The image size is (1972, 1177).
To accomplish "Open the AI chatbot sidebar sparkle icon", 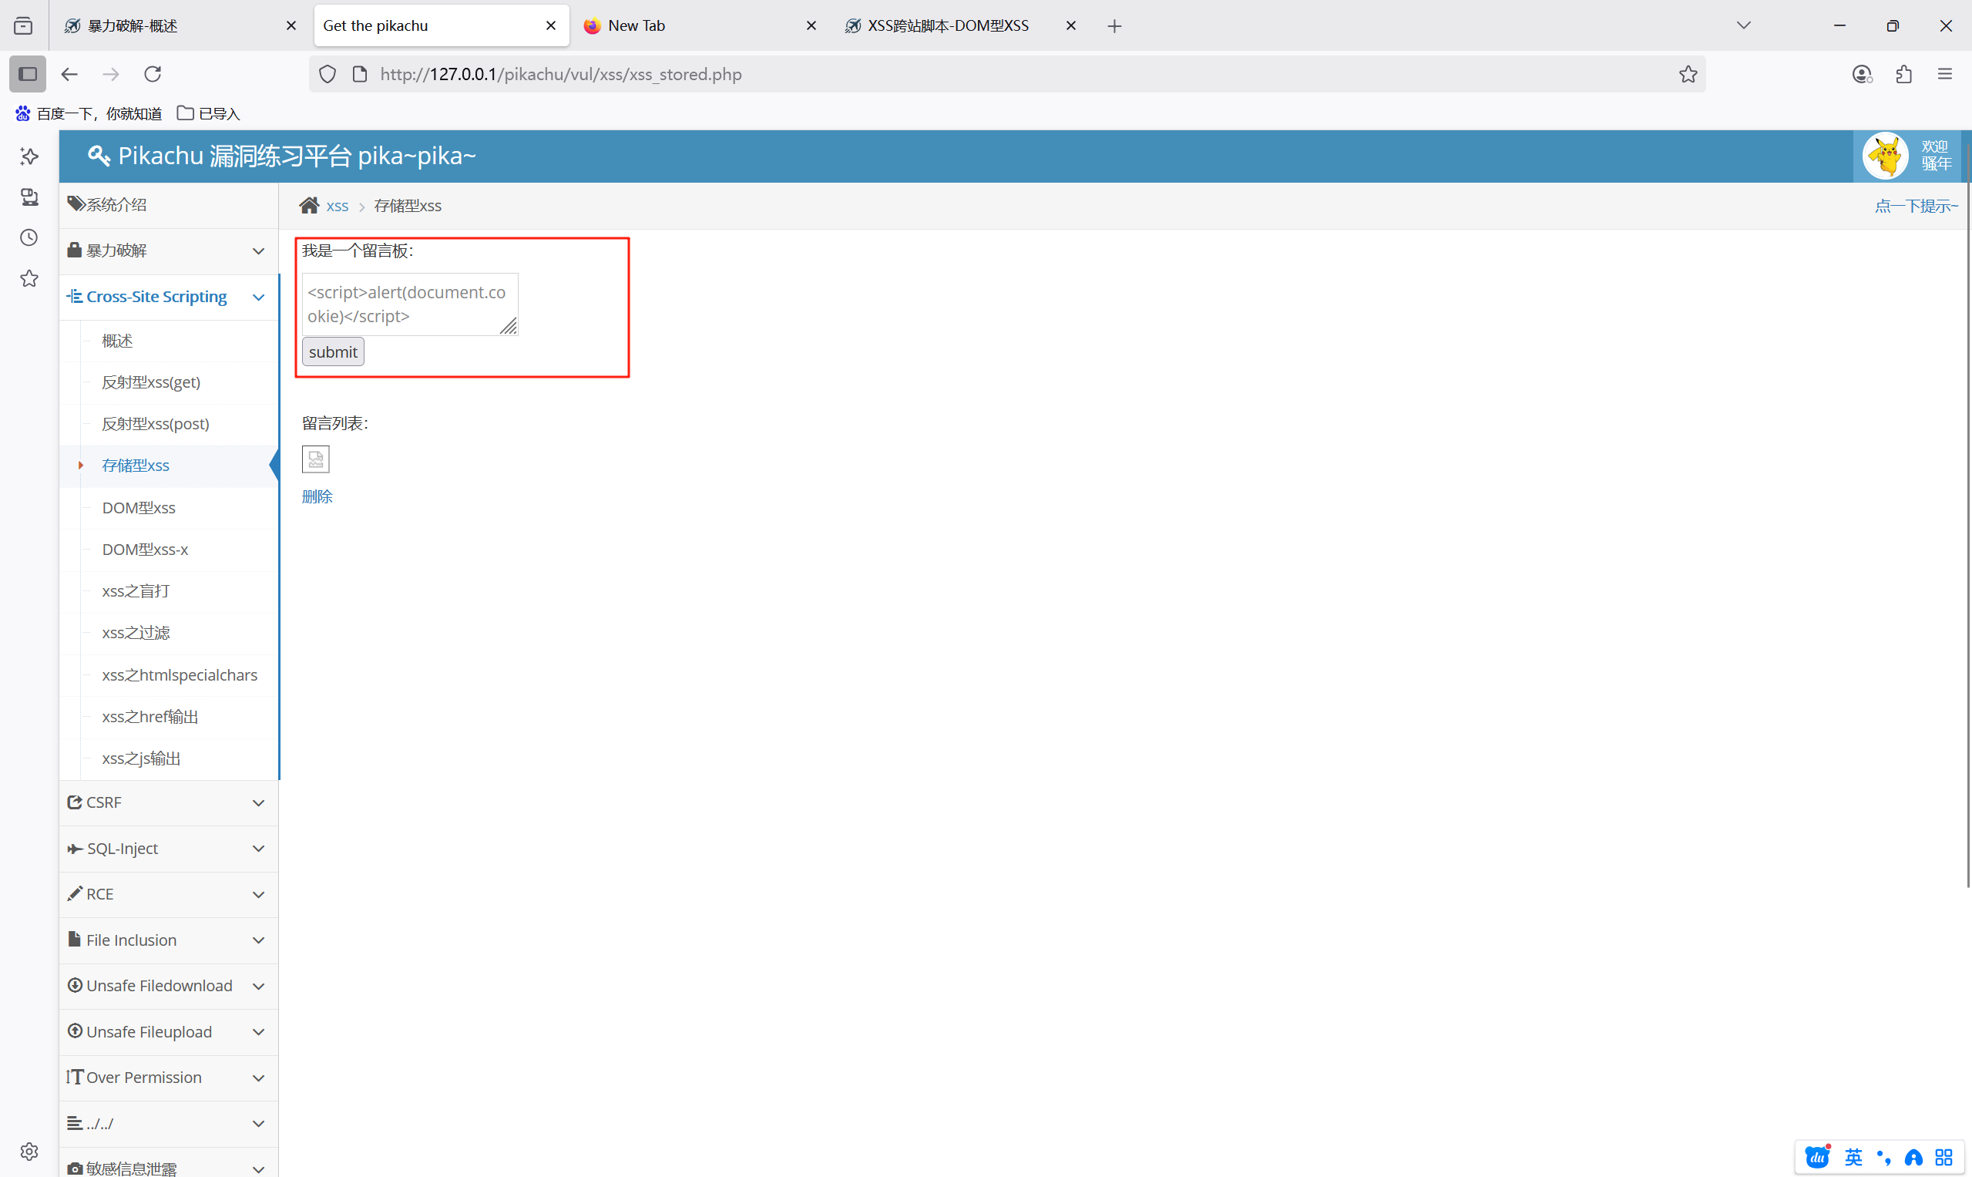I will (x=29, y=156).
